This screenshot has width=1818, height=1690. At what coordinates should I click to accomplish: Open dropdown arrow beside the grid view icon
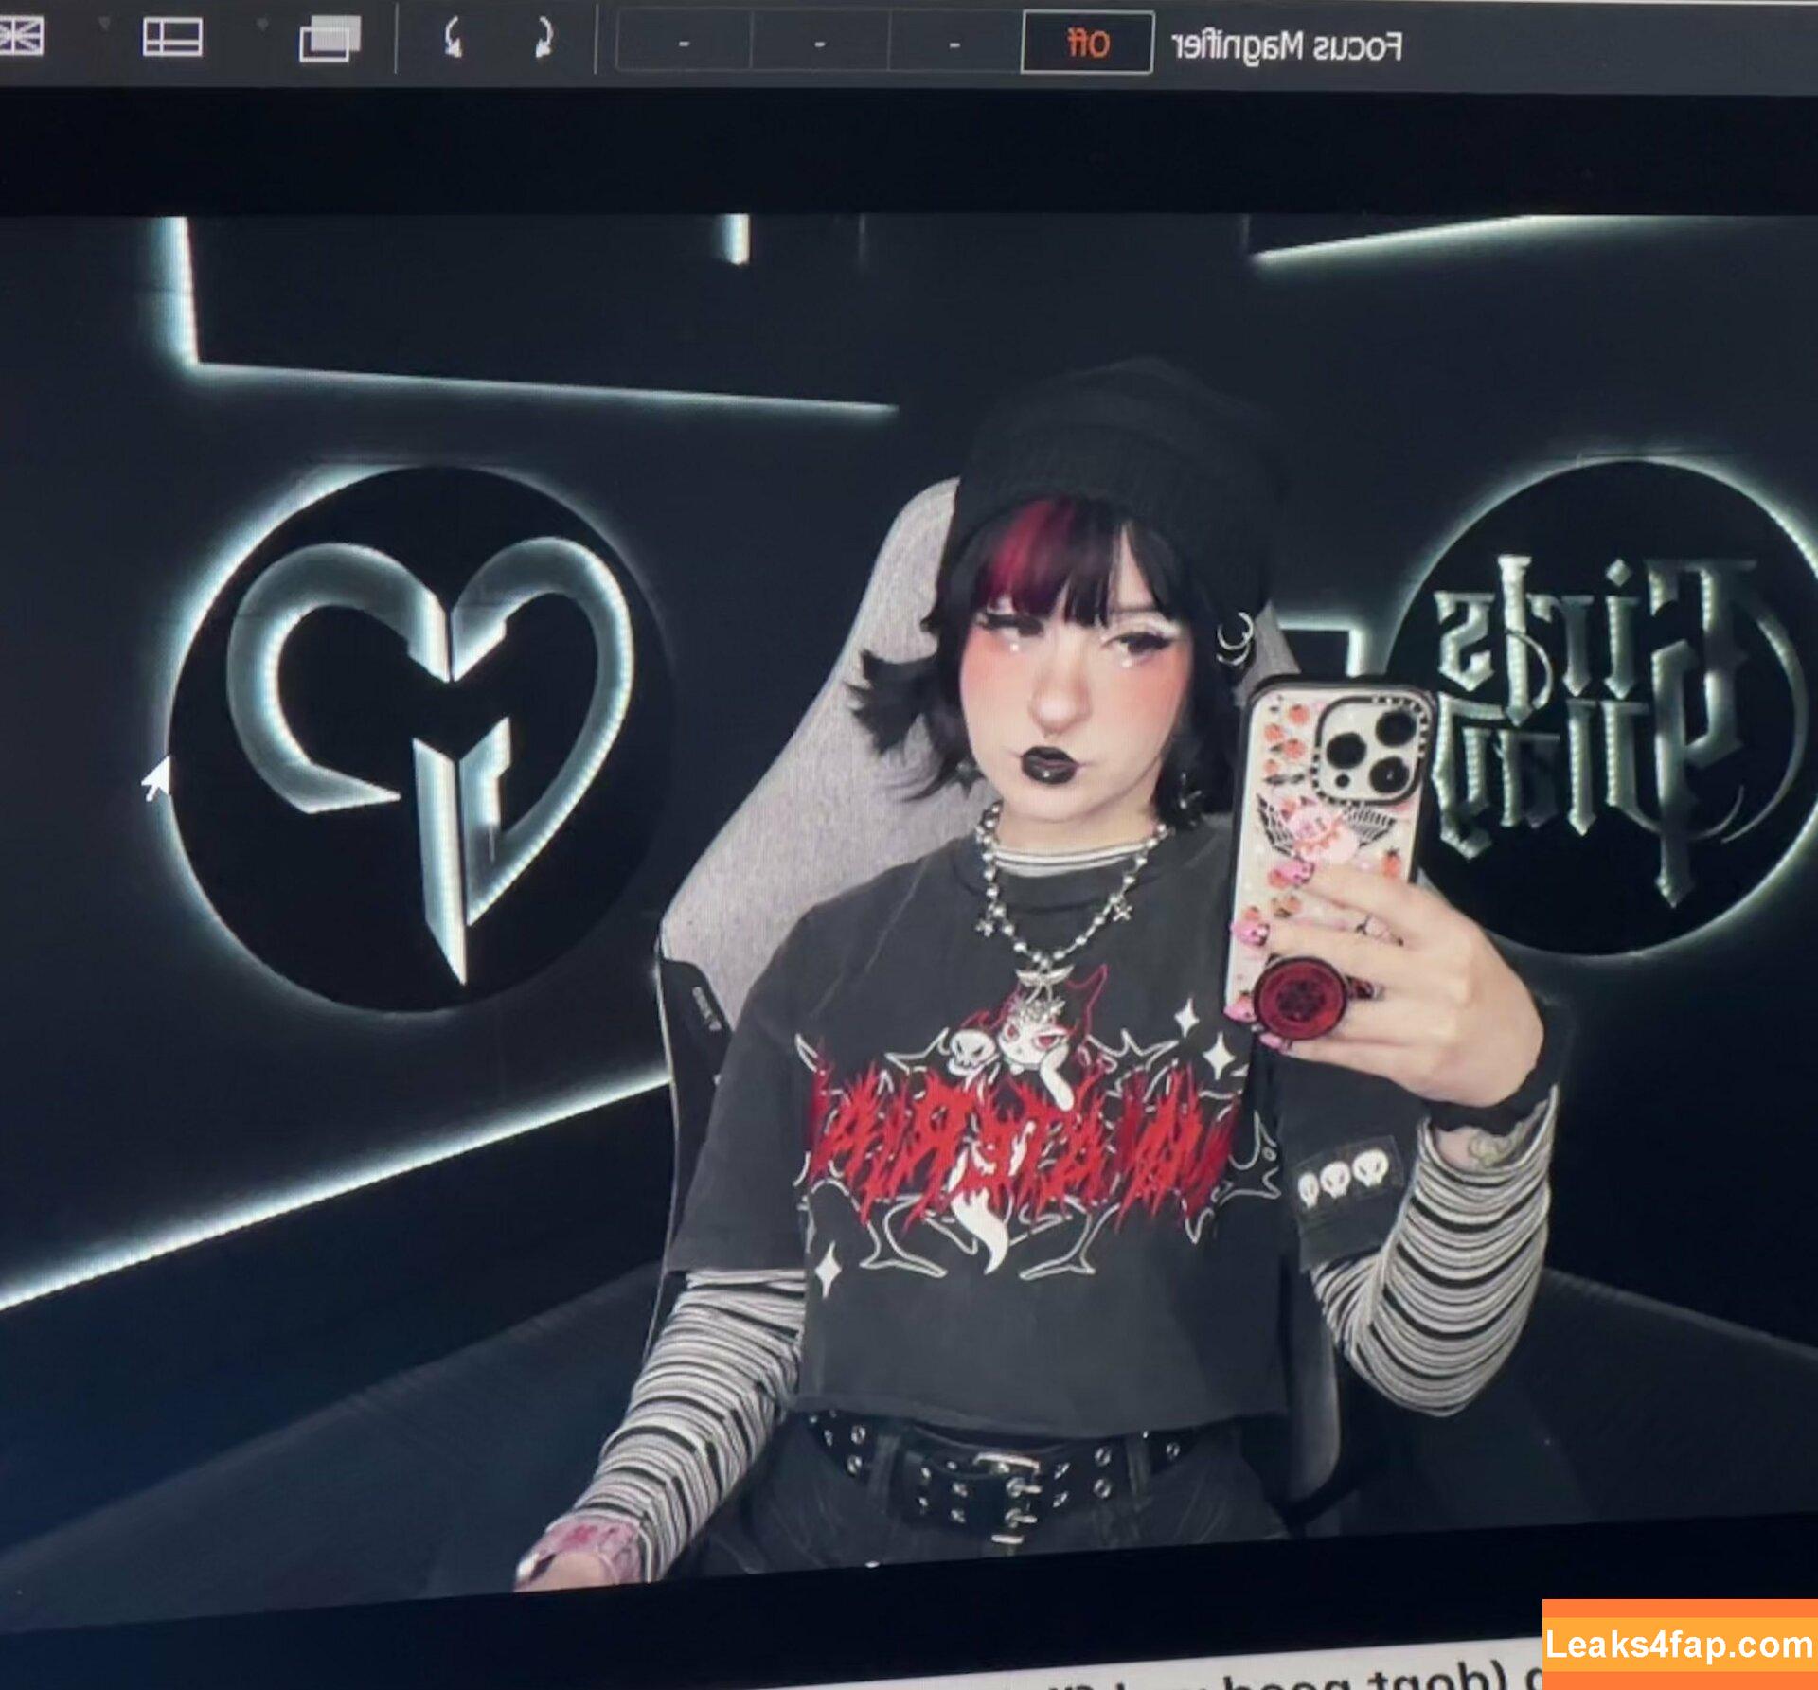103,24
